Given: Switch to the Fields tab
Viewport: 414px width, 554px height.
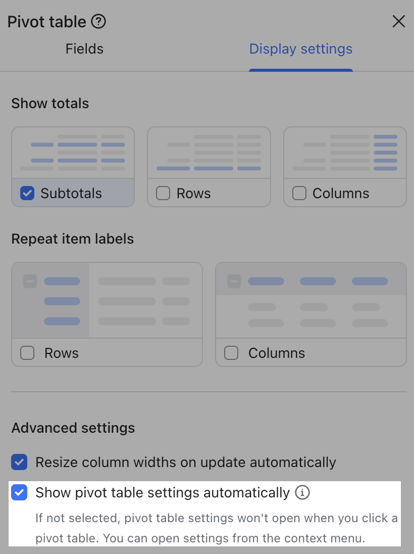Looking at the screenshot, I should coord(84,49).
